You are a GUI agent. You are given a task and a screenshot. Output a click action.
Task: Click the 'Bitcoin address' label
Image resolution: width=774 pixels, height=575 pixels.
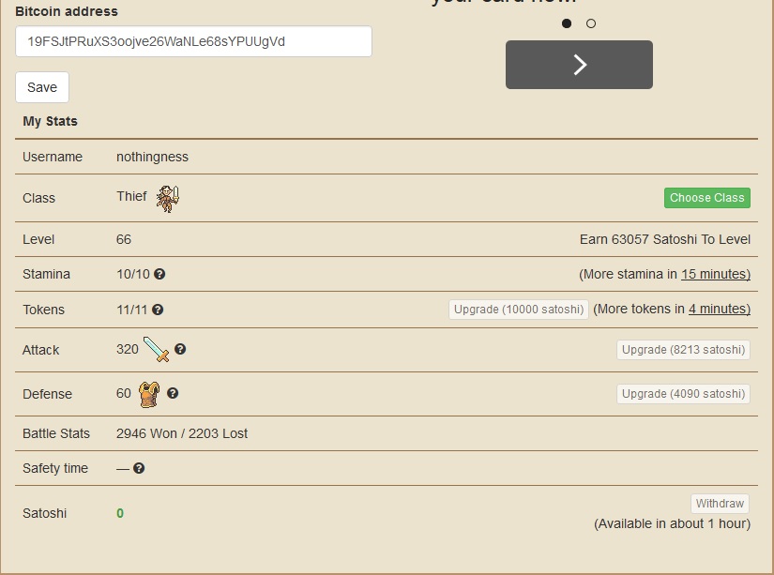(67, 11)
